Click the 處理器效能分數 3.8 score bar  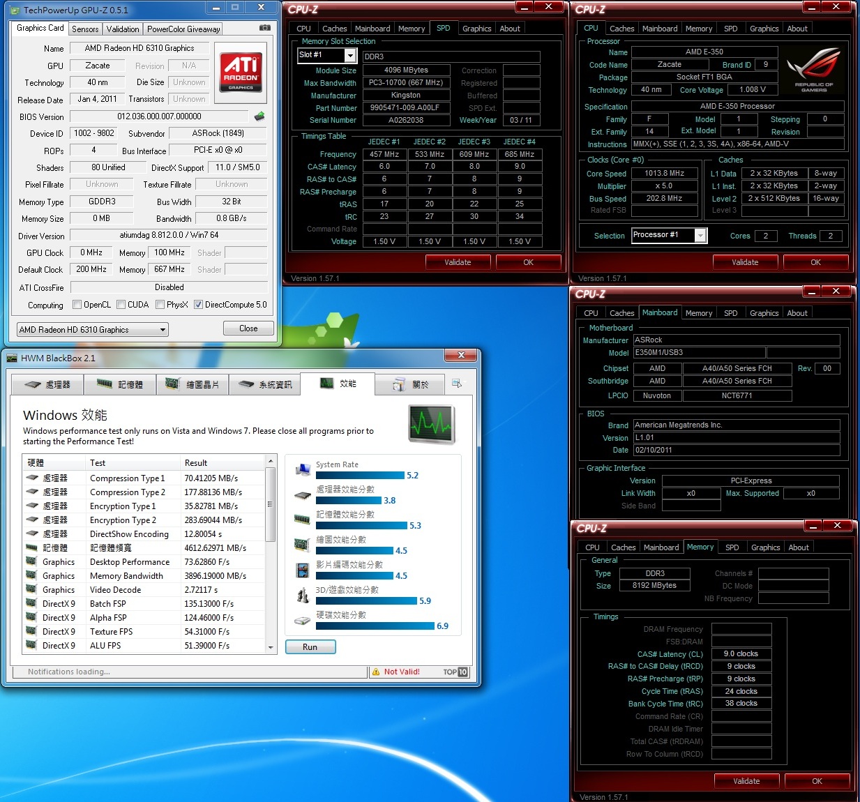pyautogui.click(x=349, y=501)
